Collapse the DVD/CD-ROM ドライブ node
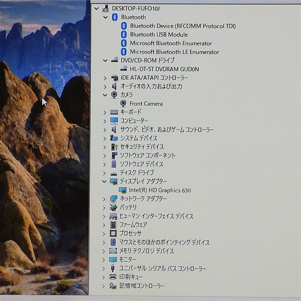The width and height of the screenshot is (301, 301). (x=105, y=61)
